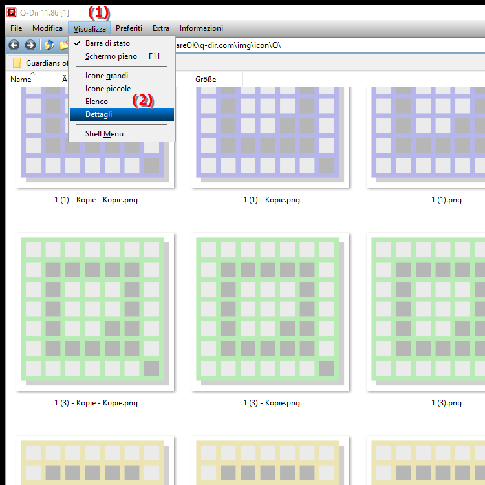
Task: Click the address bar path field
Action: pyautogui.click(x=330, y=45)
